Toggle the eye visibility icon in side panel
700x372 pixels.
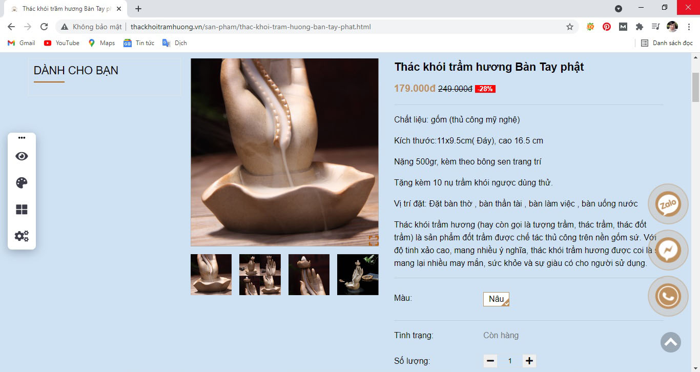click(x=22, y=156)
